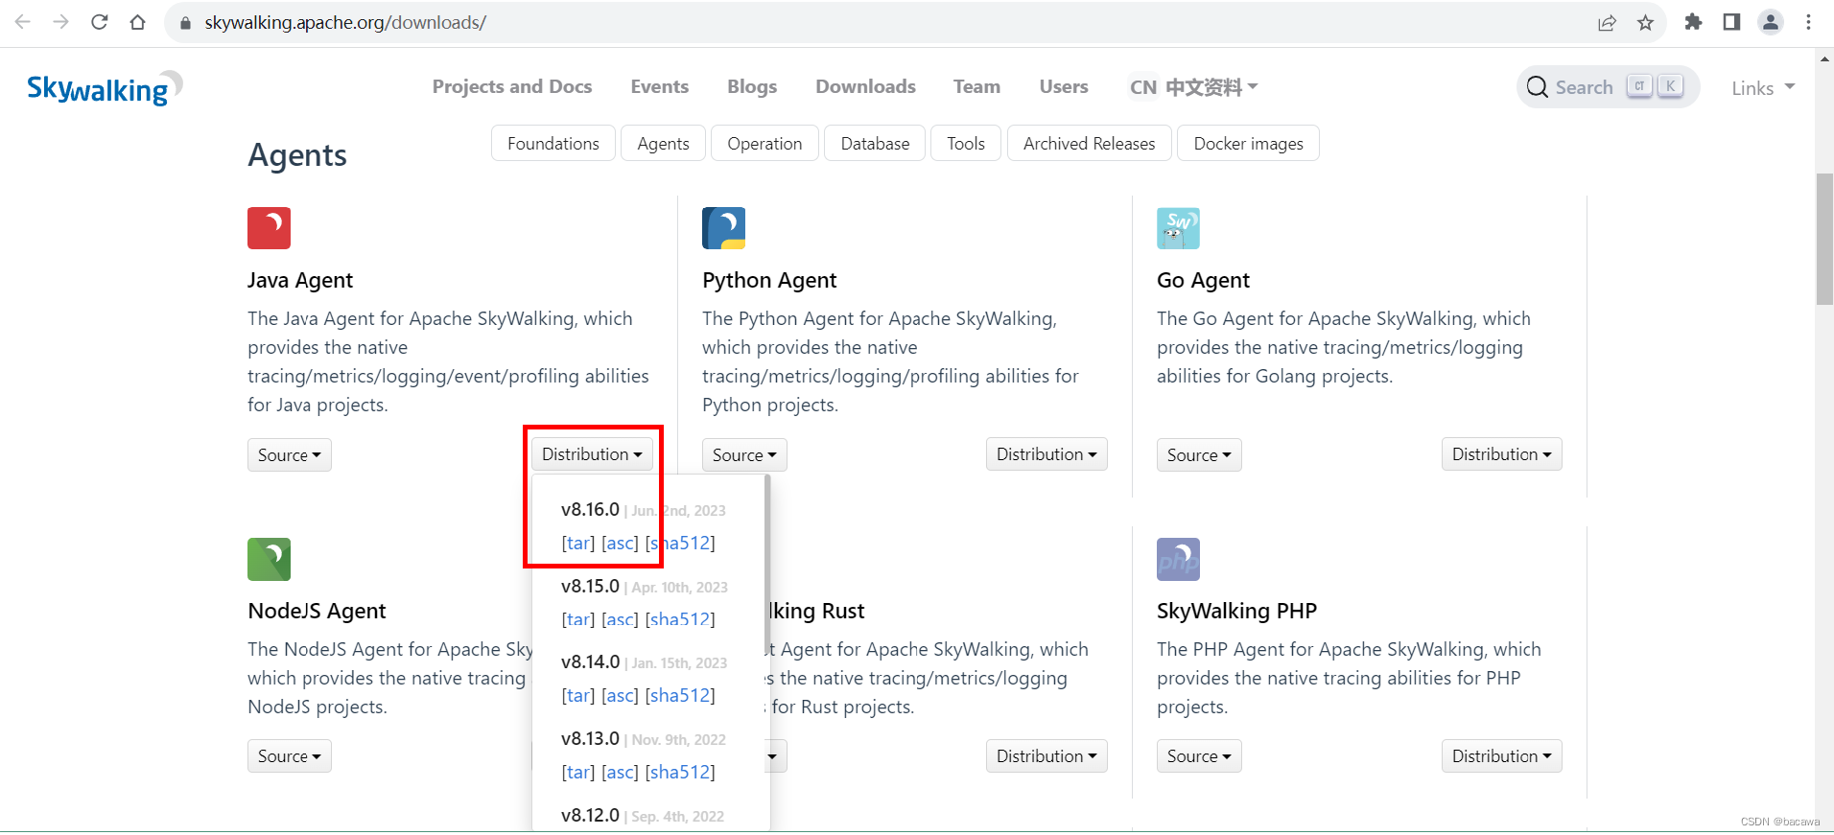This screenshot has height=835, width=1834.
Task: Click the SkyWalking PHP icon
Action: tap(1178, 559)
